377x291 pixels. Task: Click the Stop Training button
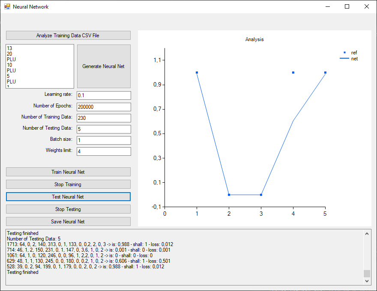pyautogui.click(x=68, y=184)
